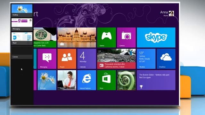Viewport: 205px width, 115px height.
Task: Open the Bing tile
Action: (x=126, y=80)
